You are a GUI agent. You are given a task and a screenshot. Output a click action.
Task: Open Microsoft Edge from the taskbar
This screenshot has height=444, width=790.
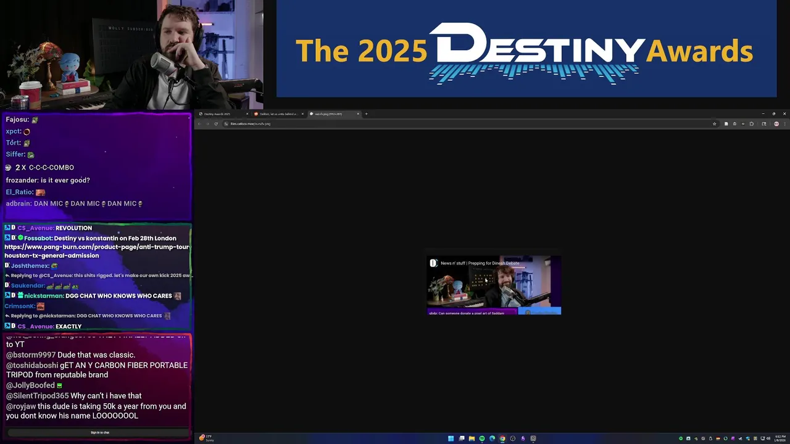[492, 438]
